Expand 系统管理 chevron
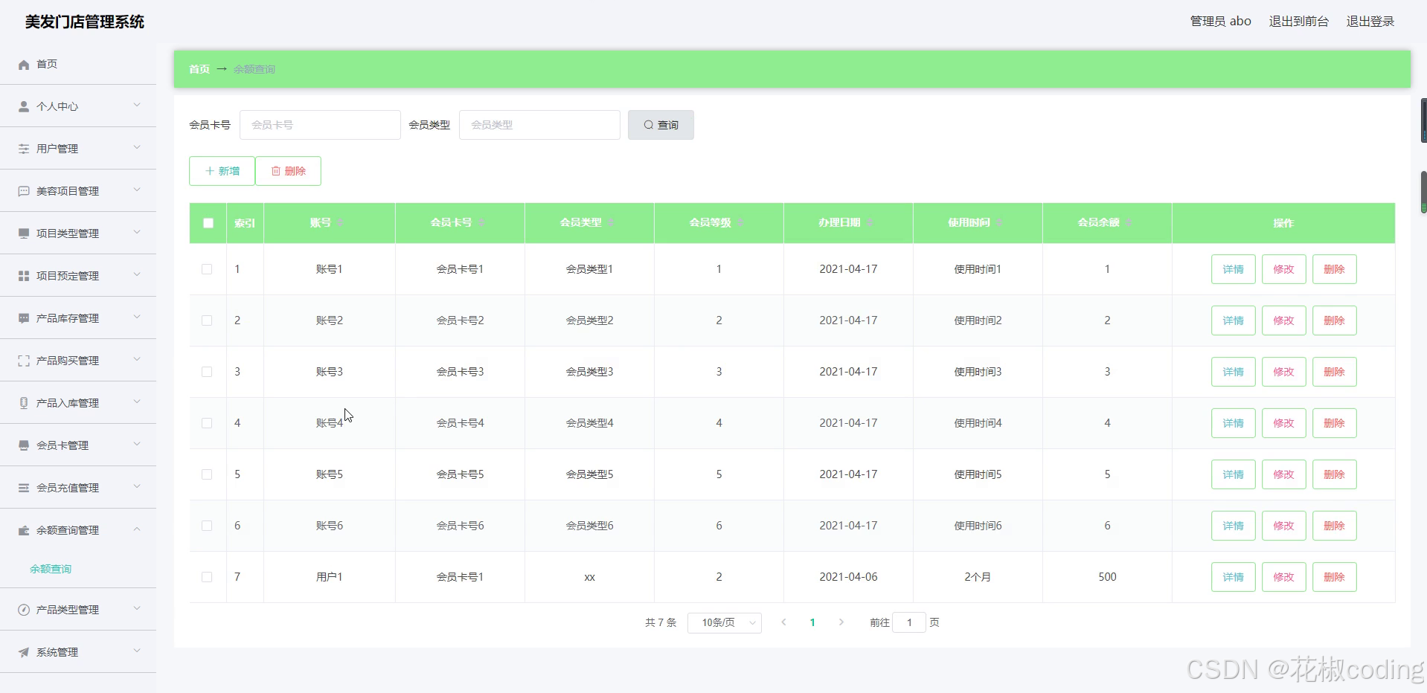The width and height of the screenshot is (1427, 693). pyautogui.click(x=137, y=651)
